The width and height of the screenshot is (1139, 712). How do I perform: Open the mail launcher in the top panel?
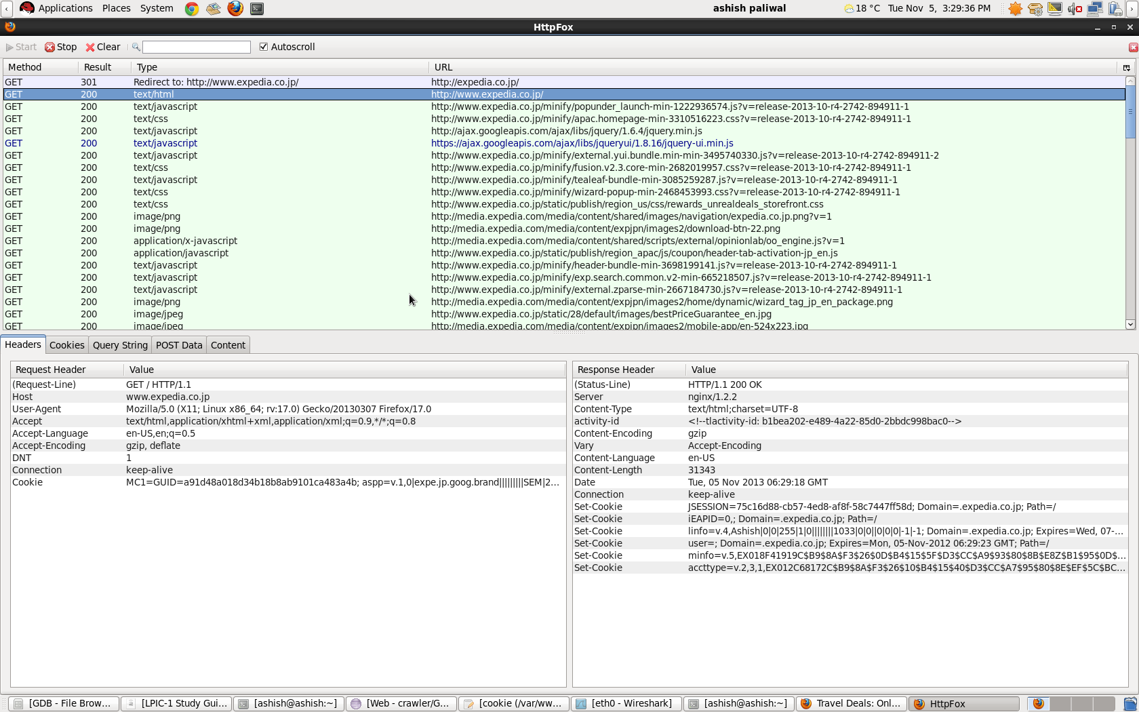214,9
